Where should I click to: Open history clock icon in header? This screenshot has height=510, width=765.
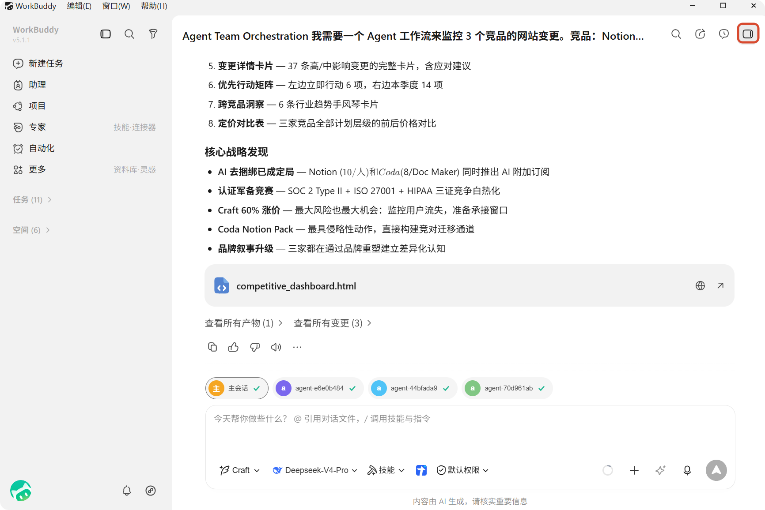point(724,34)
